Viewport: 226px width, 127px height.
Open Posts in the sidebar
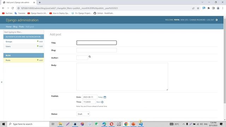pos(8,60)
